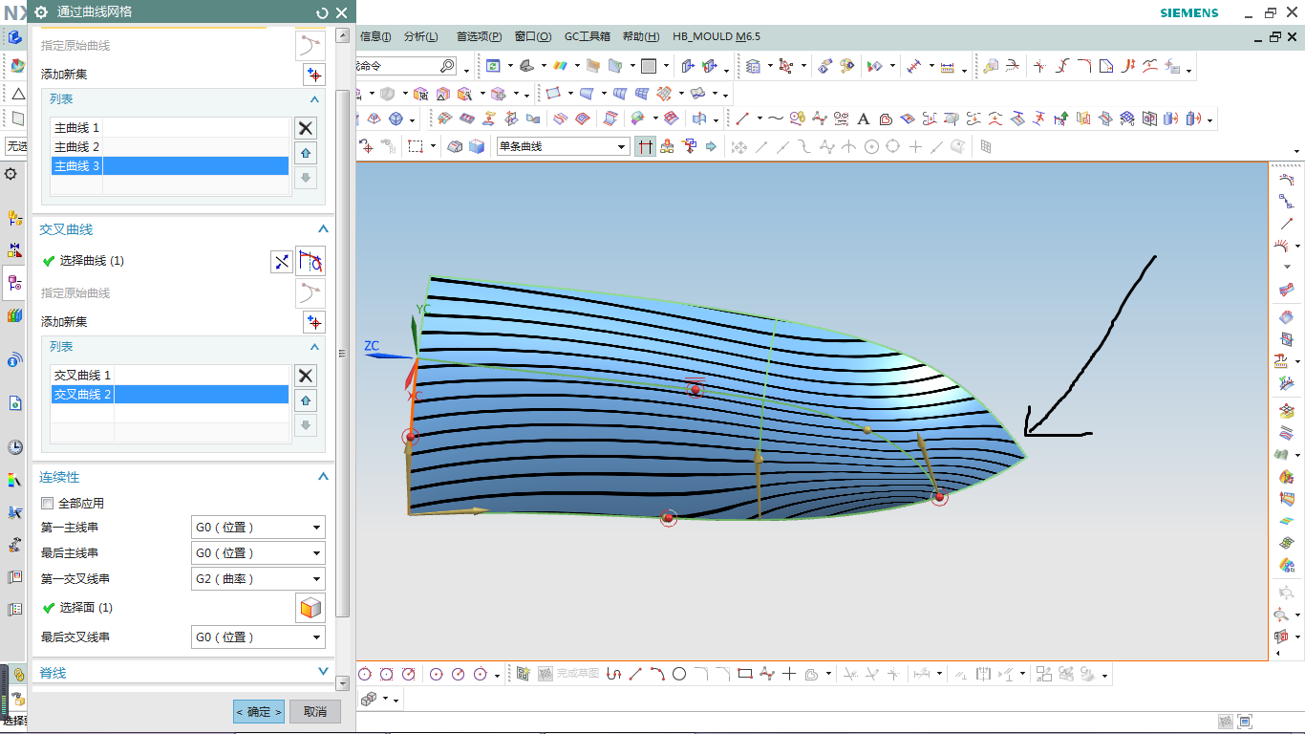Reset the dialog using the reset arrow icon

click(322, 12)
